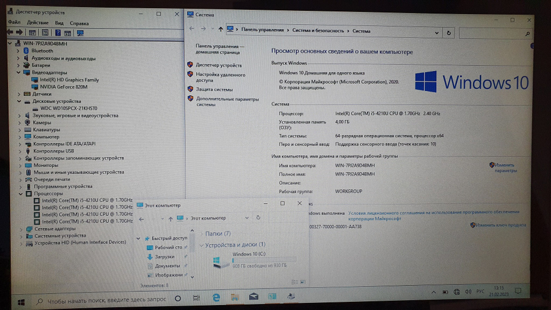Click Панель управления домашняя страница link
551x310 pixels.
click(220, 49)
